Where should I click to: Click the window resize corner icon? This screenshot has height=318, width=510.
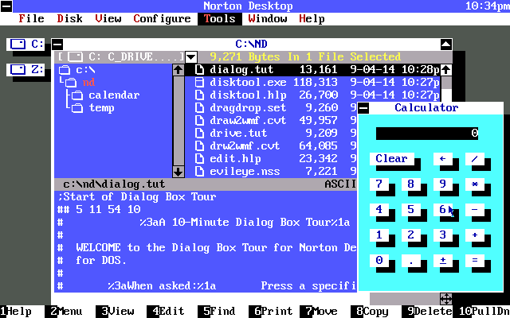[x=446, y=299]
